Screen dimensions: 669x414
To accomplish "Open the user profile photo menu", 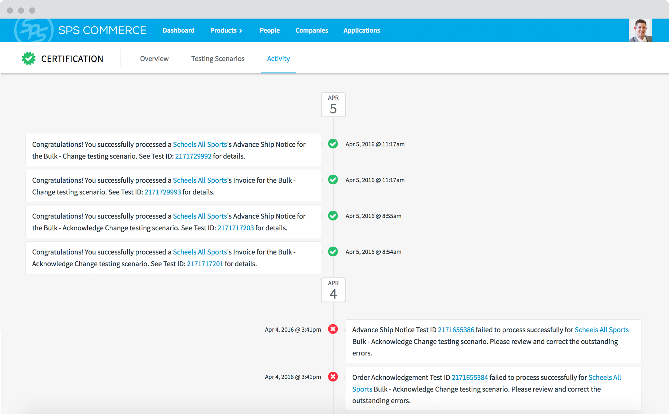I will click(640, 30).
